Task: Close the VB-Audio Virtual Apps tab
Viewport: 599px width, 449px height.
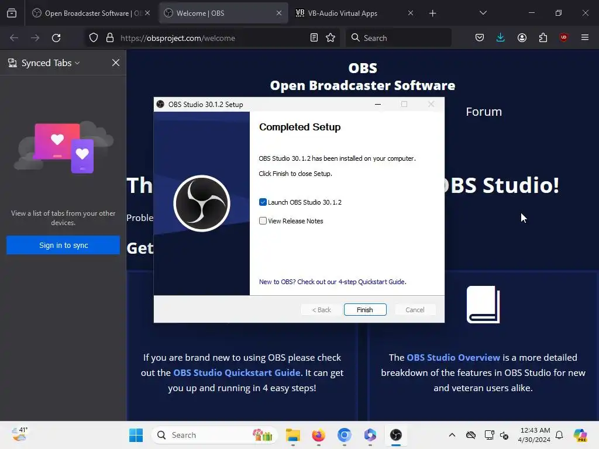Action: [x=411, y=13]
